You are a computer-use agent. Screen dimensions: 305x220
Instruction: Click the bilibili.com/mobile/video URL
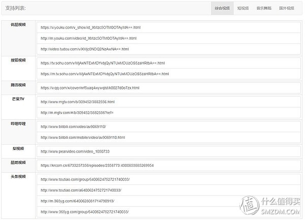(83, 137)
